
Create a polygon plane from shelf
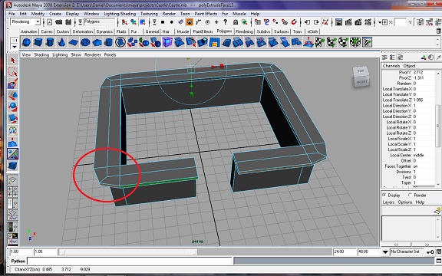point(74,42)
